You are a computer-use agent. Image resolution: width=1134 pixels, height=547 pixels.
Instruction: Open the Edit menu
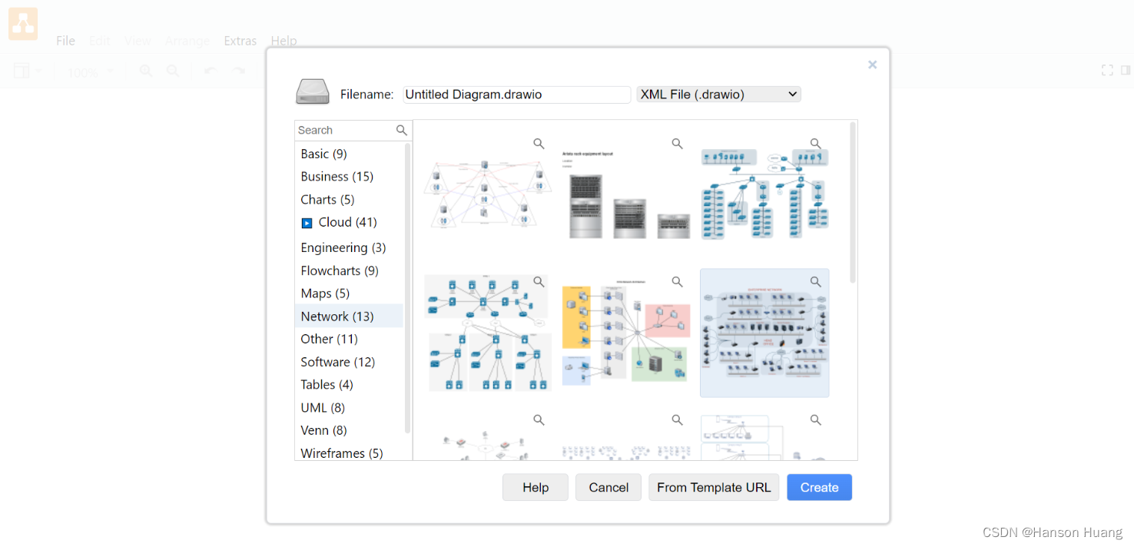(x=100, y=41)
